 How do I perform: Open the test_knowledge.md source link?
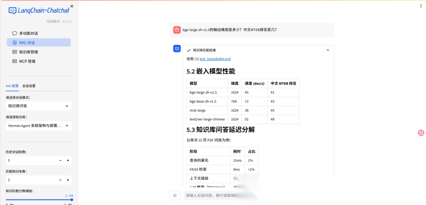pyautogui.click(x=215, y=59)
